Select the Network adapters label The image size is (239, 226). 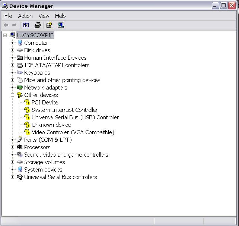point(46,88)
